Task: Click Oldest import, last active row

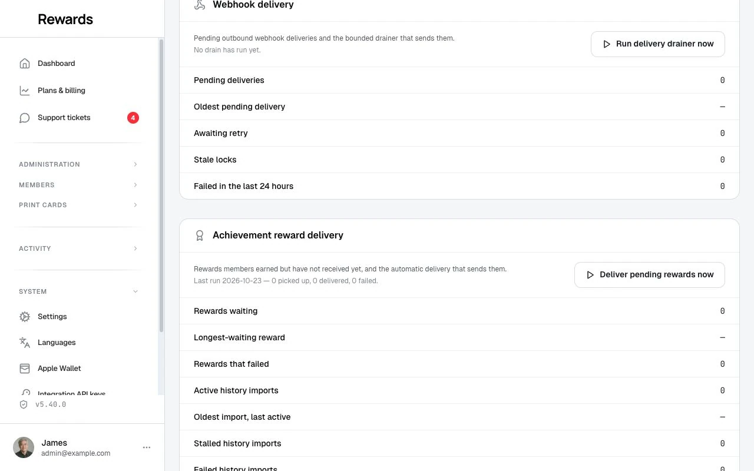Action: click(x=459, y=417)
